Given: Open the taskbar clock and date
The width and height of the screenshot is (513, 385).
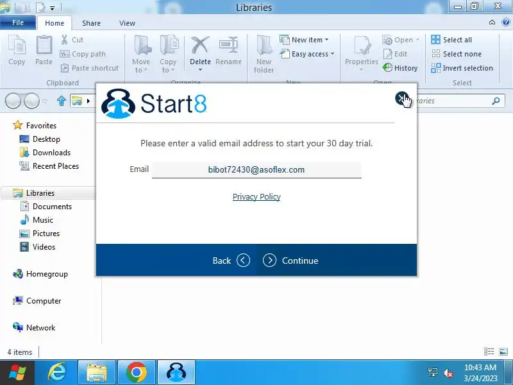Looking at the screenshot, I should coord(480,373).
